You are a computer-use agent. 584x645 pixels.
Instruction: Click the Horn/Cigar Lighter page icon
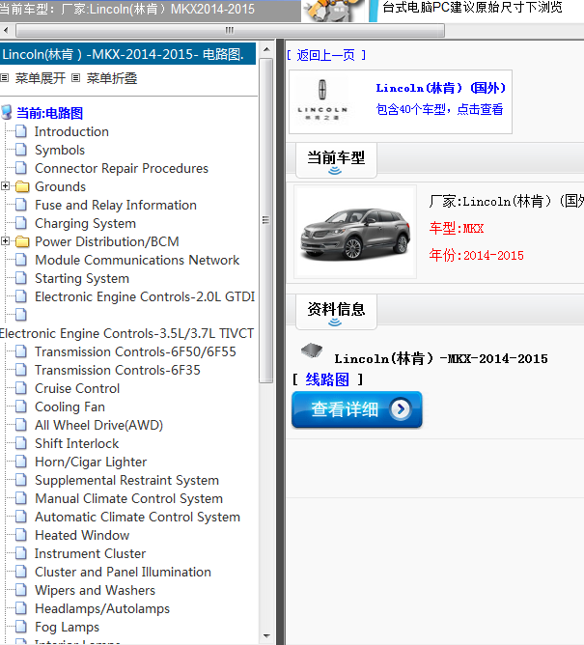[21, 462]
